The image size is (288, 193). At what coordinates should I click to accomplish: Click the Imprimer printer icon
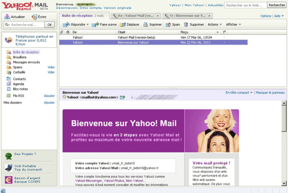point(145,24)
